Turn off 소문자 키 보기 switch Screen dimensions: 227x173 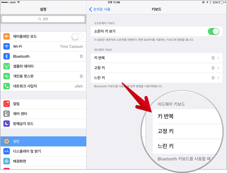pos(214,31)
